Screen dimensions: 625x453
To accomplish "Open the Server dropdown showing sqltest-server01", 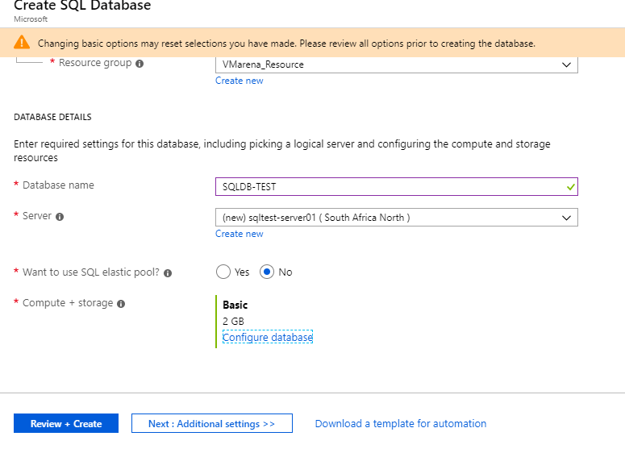I will point(397,218).
